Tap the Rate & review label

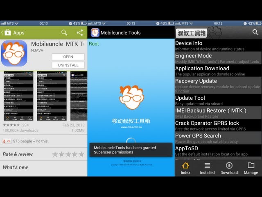click(18, 154)
